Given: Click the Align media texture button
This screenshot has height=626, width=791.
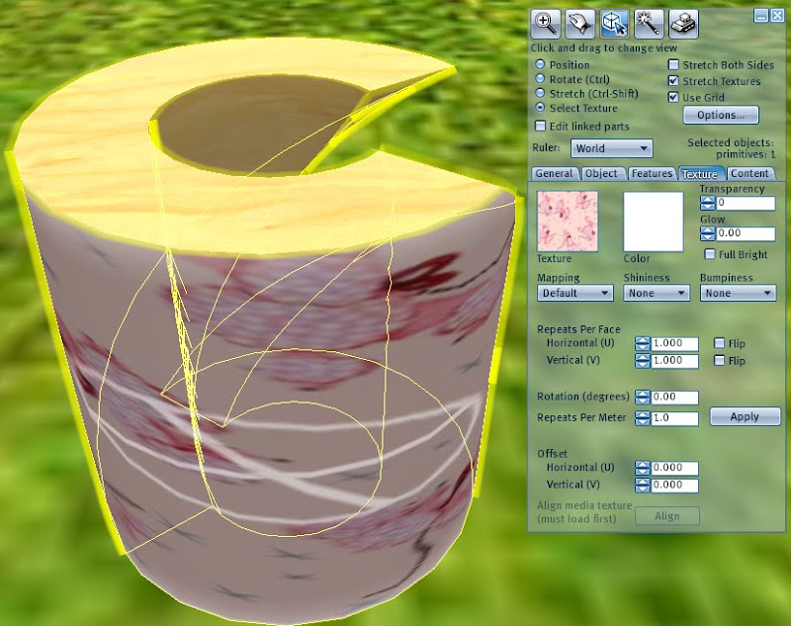Looking at the screenshot, I should pyautogui.click(x=666, y=516).
